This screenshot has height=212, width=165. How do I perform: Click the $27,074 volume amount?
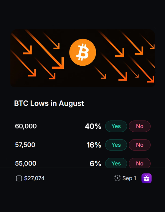point(34,178)
